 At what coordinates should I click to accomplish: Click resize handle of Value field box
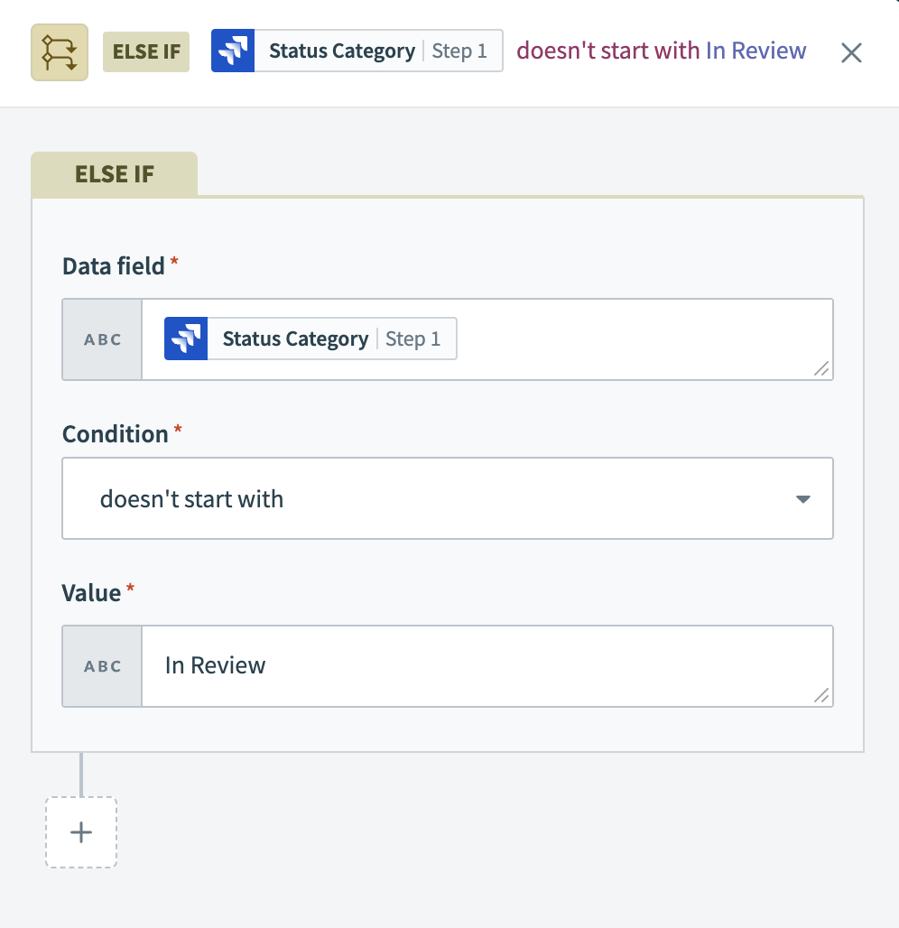(x=821, y=695)
